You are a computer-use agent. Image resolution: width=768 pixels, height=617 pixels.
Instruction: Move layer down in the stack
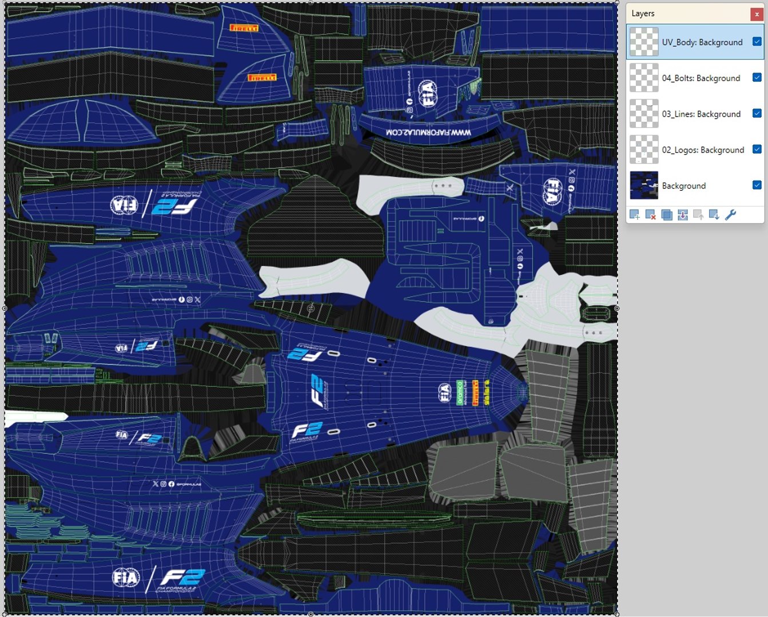[x=714, y=215]
